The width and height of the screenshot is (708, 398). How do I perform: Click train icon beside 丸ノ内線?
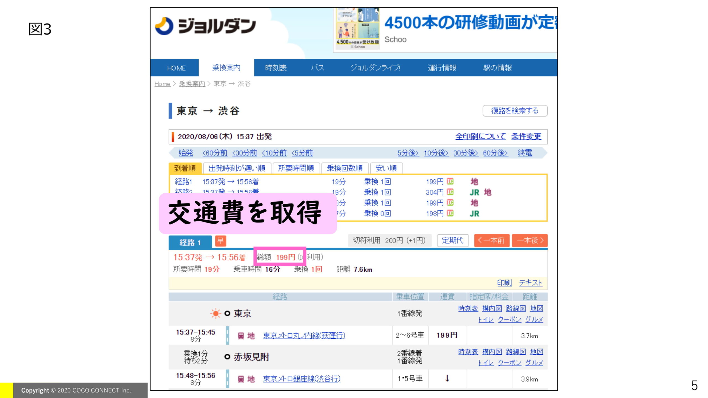[241, 336]
